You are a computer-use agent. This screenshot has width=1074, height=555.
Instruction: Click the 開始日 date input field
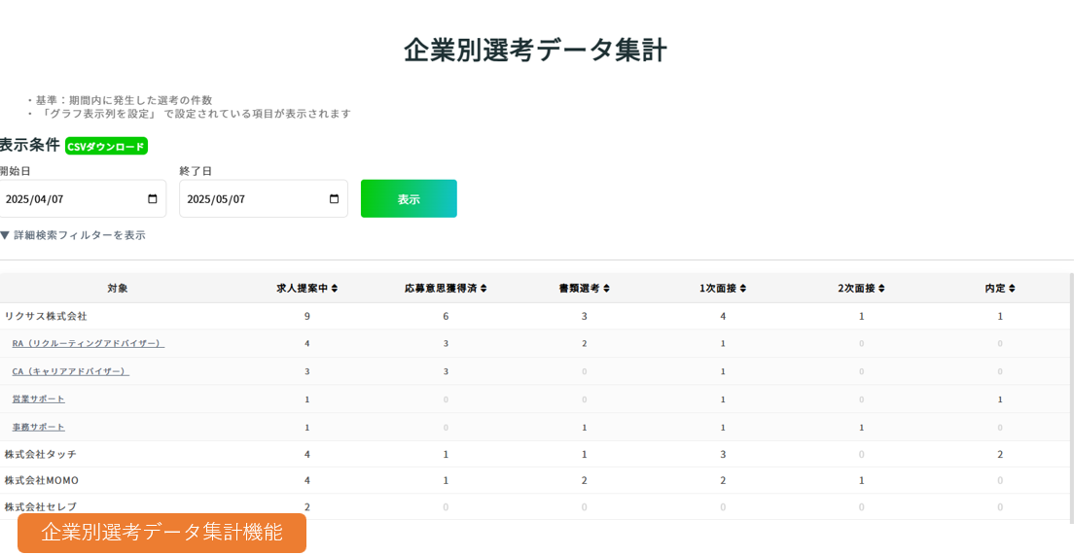(x=73, y=199)
